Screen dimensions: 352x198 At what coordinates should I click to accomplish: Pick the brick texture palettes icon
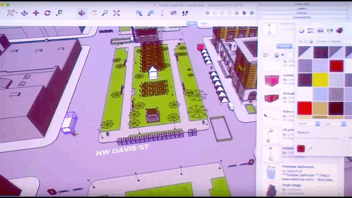tap(340, 31)
